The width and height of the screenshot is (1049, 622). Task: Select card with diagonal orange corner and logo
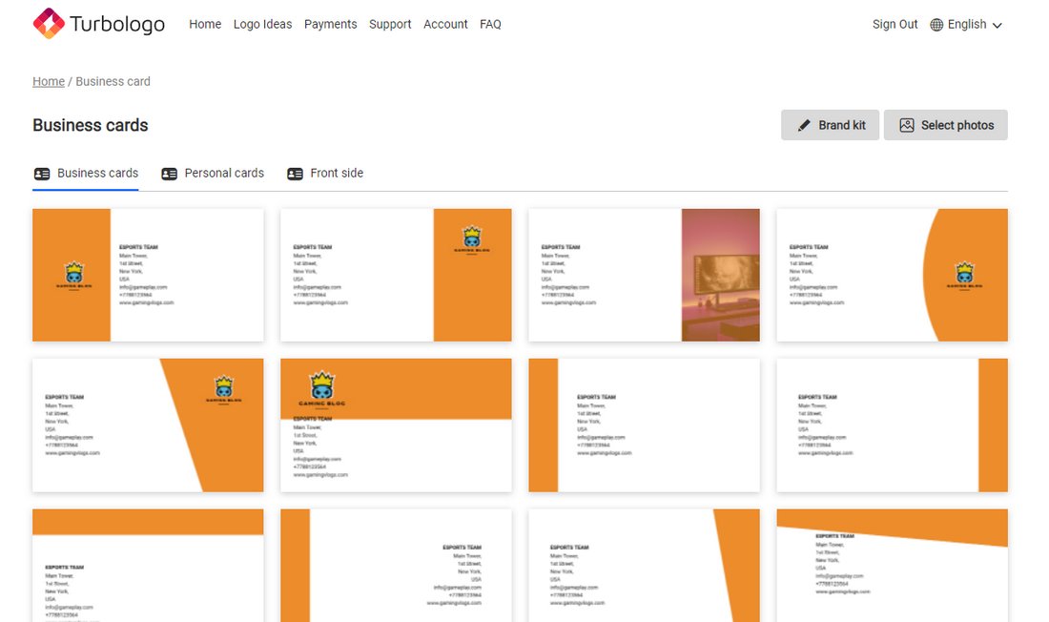click(x=148, y=425)
